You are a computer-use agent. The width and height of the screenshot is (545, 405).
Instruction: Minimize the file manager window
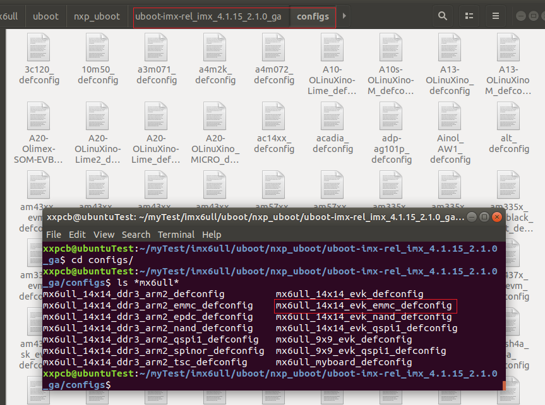point(520,16)
